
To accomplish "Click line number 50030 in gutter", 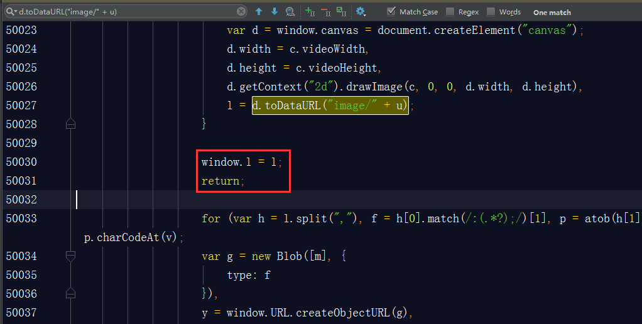I will click(x=21, y=162).
